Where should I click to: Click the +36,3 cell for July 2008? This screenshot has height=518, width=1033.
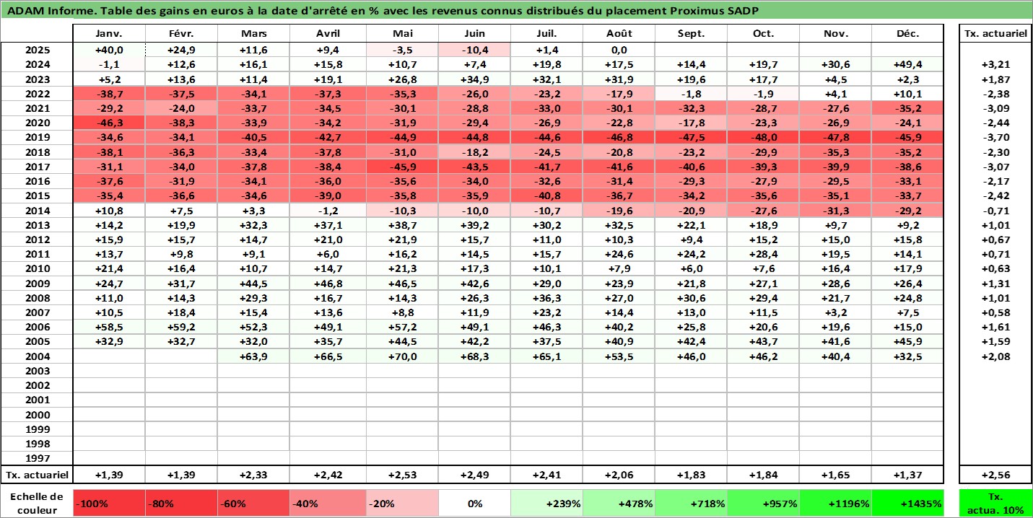point(547,298)
